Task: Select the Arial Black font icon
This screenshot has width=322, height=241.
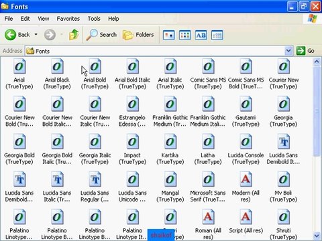Action: point(57,66)
